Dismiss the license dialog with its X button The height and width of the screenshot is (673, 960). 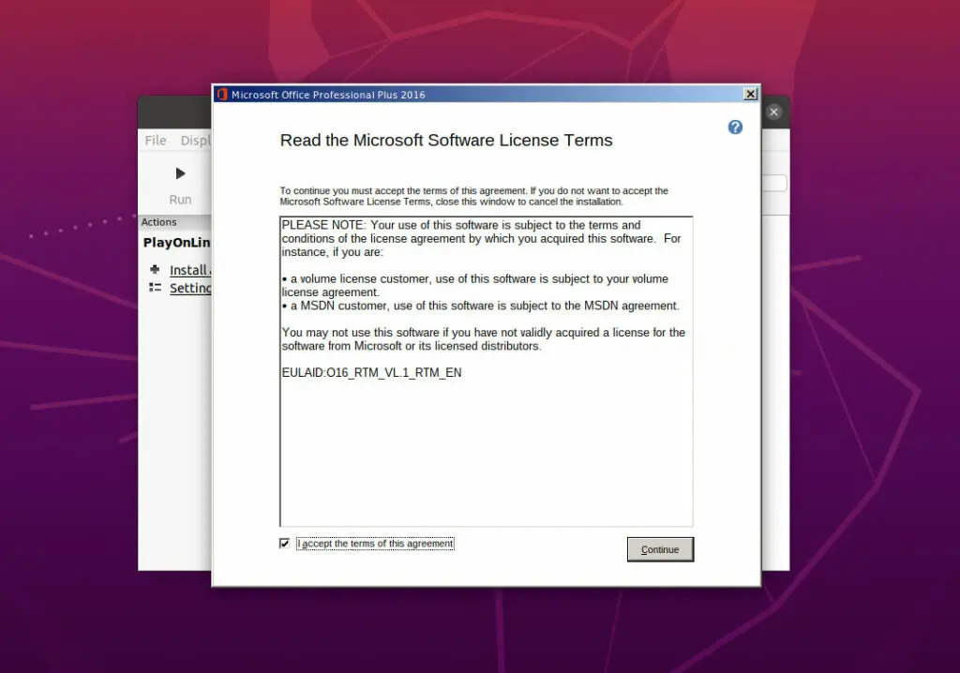(750, 94)
